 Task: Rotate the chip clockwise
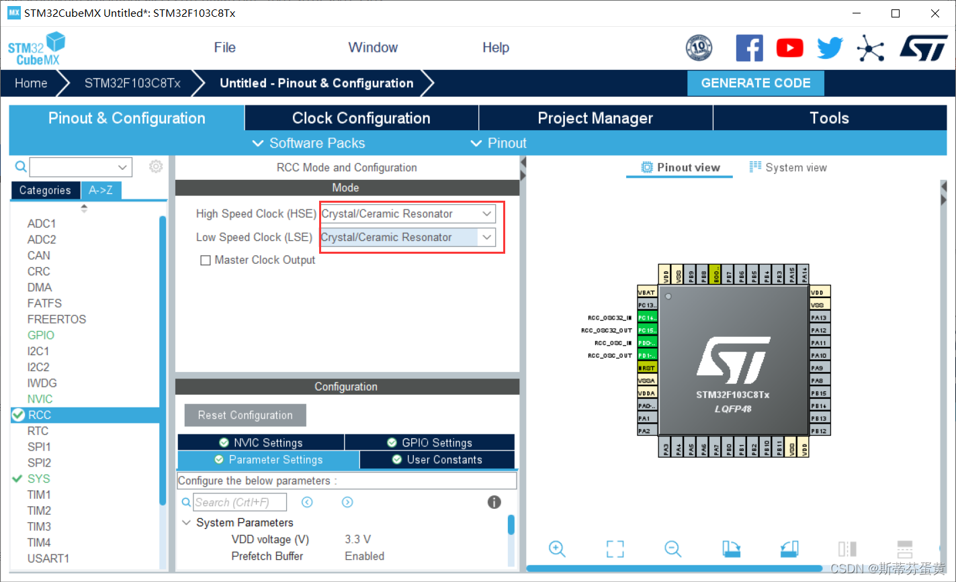(731, 548)
